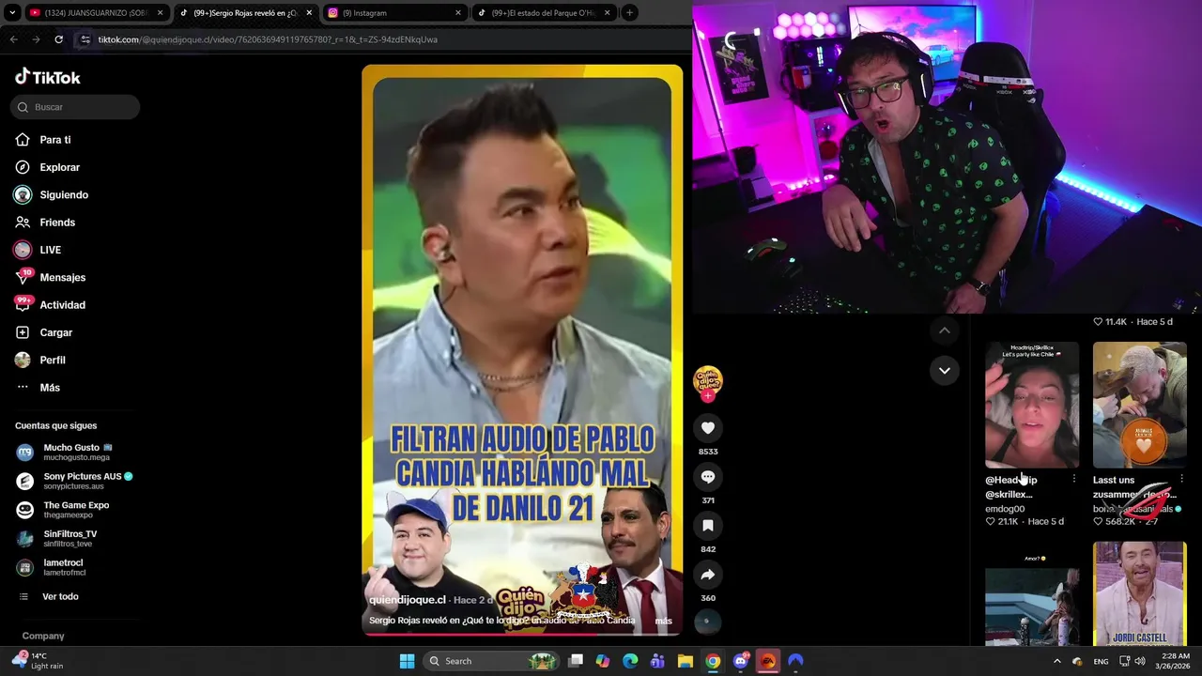This screenshot has width=1202, height=676.
Task: Reload the TikTok page
Action: [58, 39]
